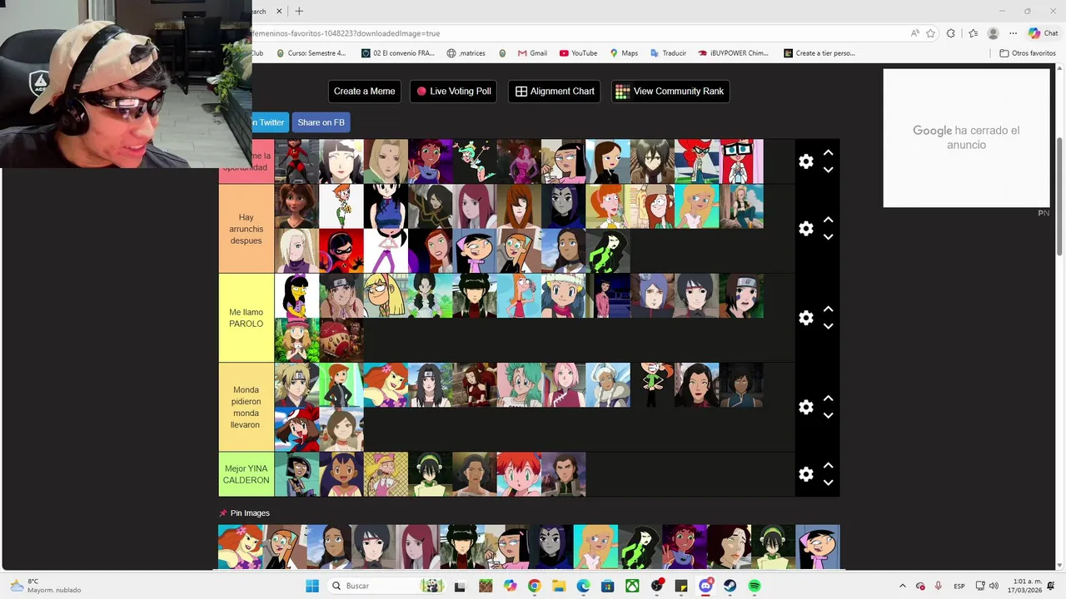
Task: Open Windows Start menu
Action: click(312, 586)
